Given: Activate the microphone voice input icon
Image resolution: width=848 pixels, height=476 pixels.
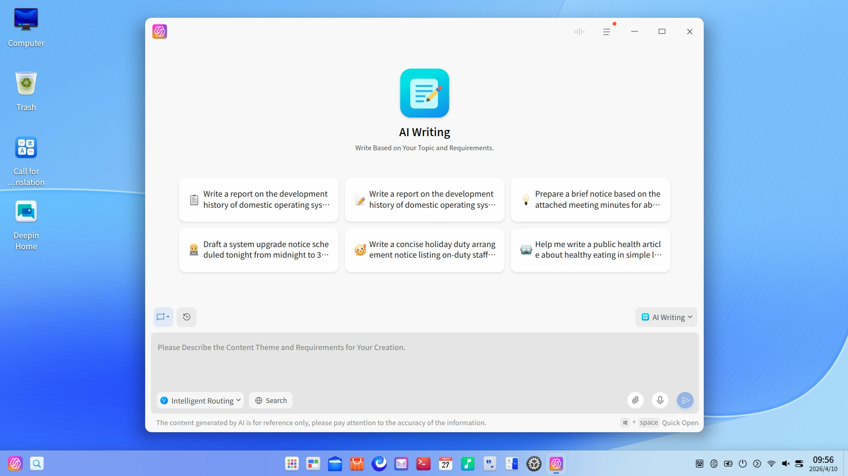Looking at the screenshot, I should click(x=660, y=400).
